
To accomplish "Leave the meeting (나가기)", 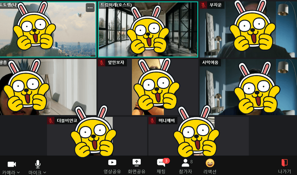I will pyautogui.click(x=284, y=166).
